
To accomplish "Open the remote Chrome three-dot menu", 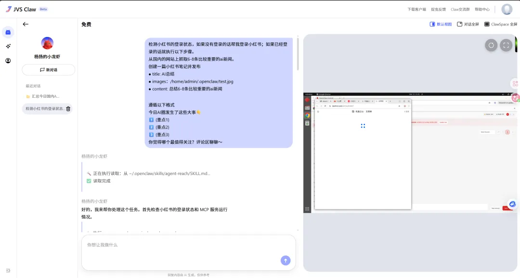I will click(x=409, y=106).
